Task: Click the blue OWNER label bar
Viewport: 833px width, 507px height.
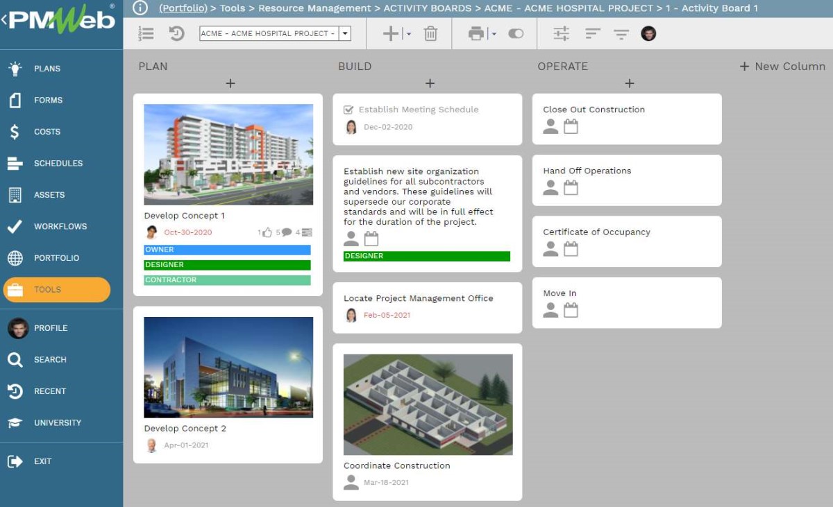Action: point(227,250)
